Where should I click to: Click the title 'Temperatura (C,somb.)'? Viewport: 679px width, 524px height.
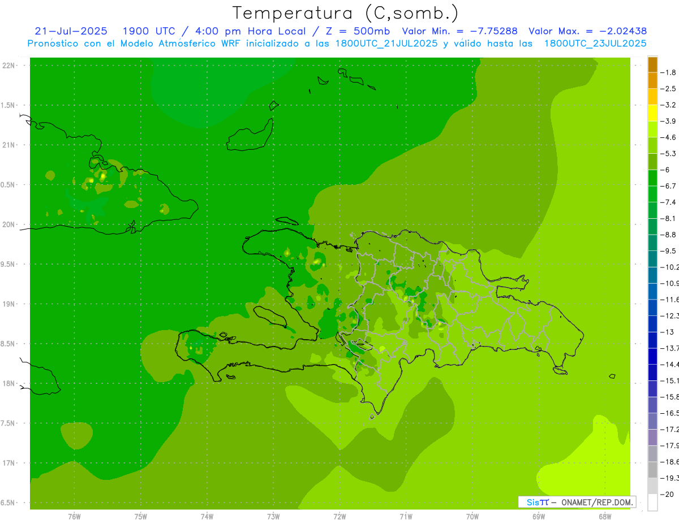(346, 14)
